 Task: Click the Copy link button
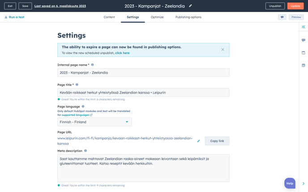(217, 141)
